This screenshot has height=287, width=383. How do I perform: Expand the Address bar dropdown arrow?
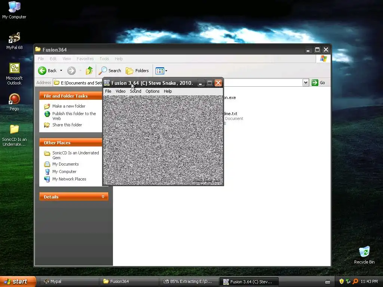(306, 83)
